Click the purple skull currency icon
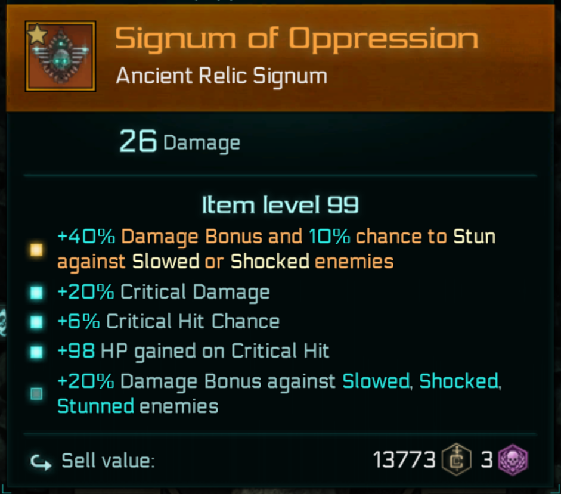 [513, 460]
